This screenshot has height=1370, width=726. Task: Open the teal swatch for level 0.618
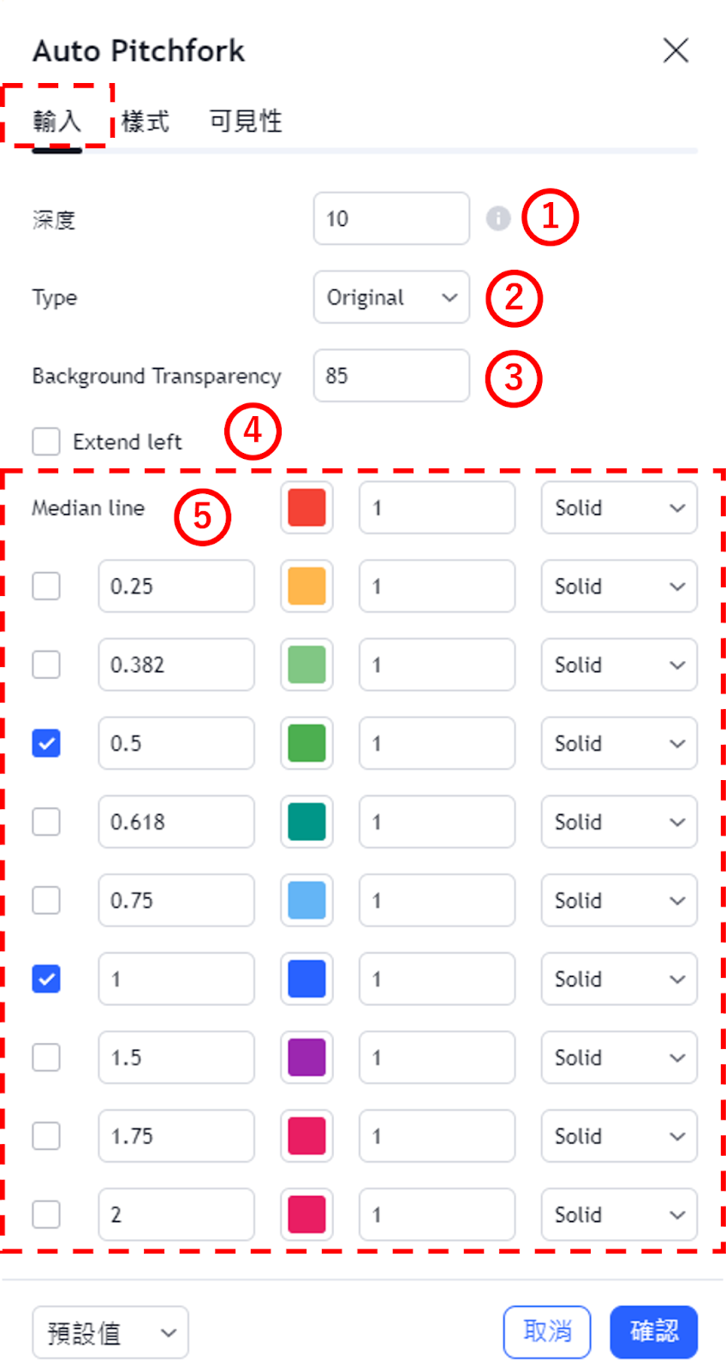(x=306, y=822)
